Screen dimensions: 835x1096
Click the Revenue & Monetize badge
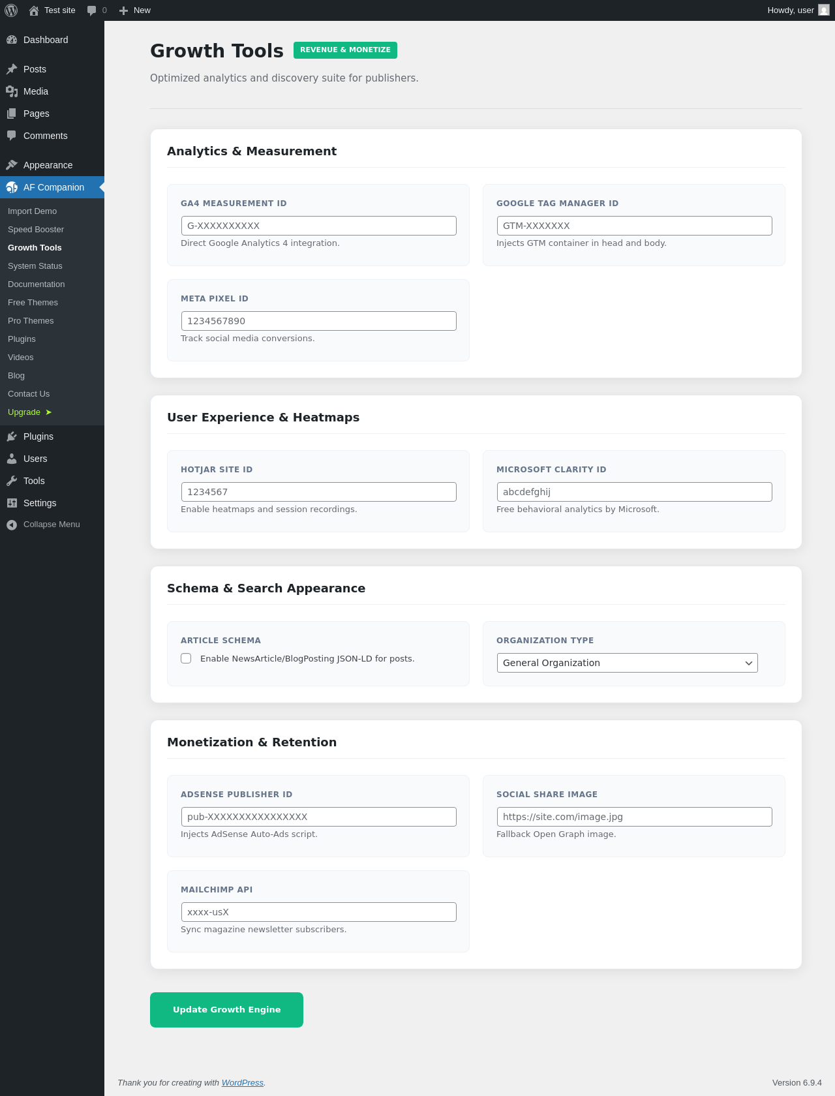point(345,50)
